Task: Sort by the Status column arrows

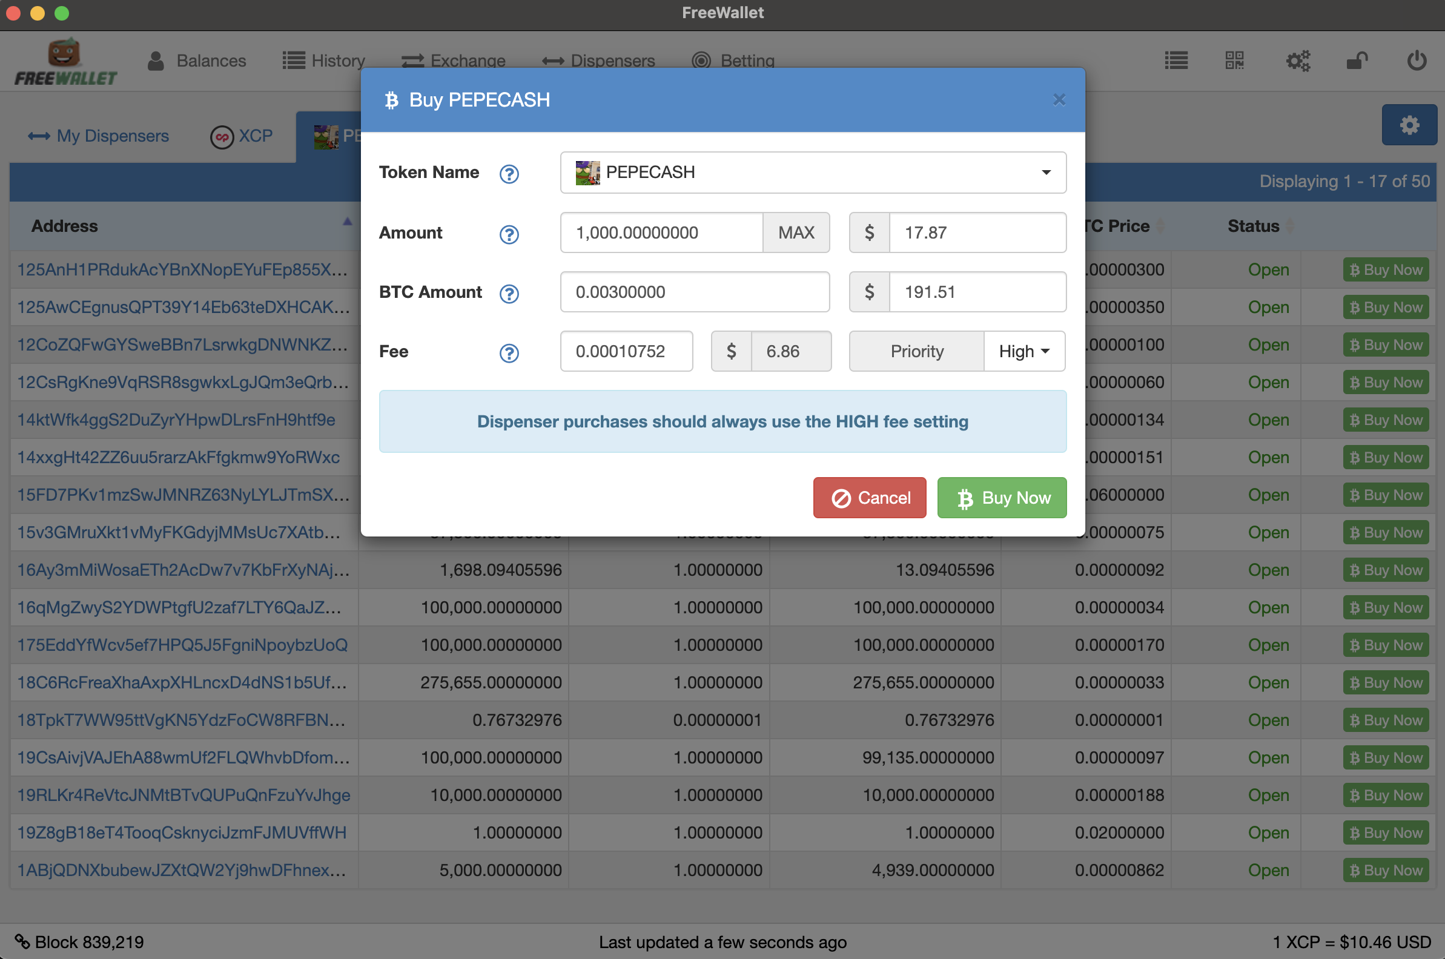Action: [x=1289, y=226]
